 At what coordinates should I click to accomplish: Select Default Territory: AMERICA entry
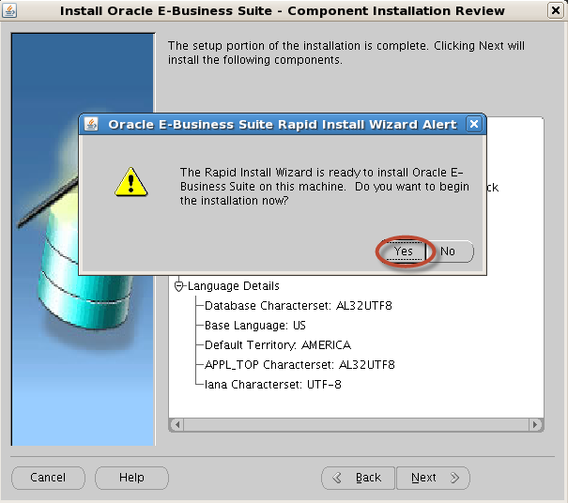point(277,345)
